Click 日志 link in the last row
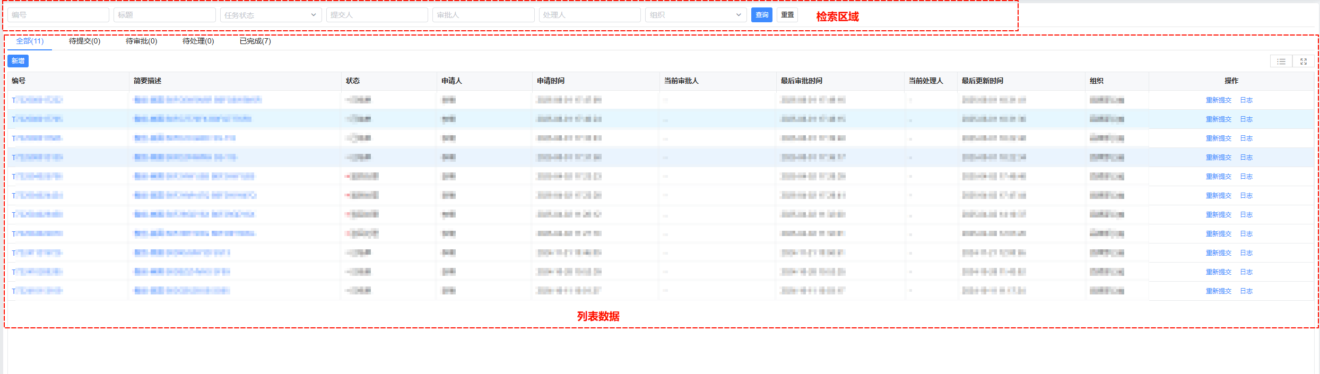The height and width of the screenshot is (374, 1320). pos(1246,291)
